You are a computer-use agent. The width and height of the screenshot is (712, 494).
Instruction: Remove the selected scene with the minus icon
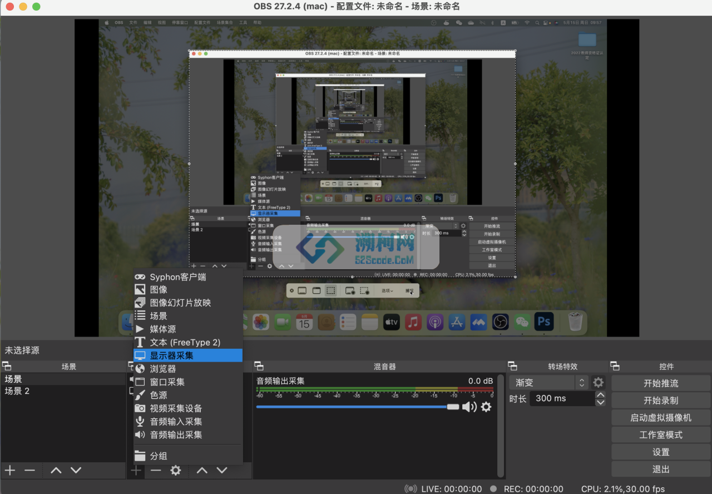coord(29,471)
